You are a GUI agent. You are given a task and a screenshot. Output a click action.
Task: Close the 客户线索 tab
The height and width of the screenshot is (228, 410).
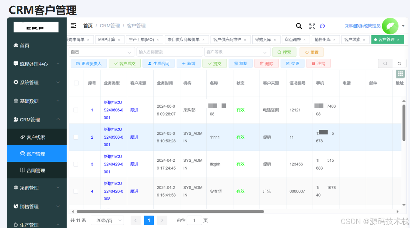(364, 40)
